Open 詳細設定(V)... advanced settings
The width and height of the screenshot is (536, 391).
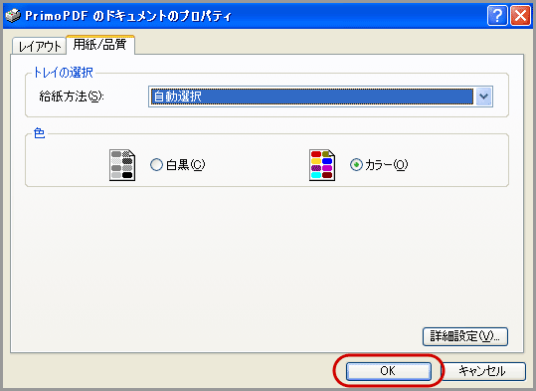pyautogui.click(x=465, y=336)
